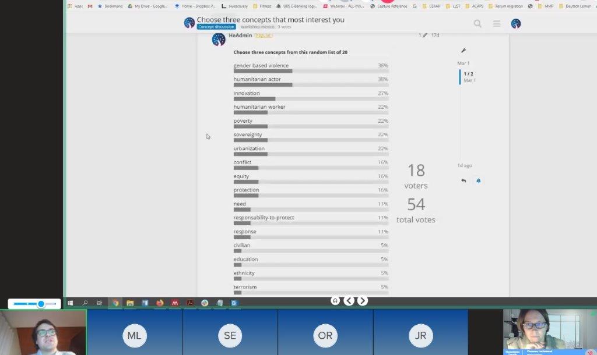
Task: Adjust the blue slider at bottom left
Action: [x=41, y=304]
